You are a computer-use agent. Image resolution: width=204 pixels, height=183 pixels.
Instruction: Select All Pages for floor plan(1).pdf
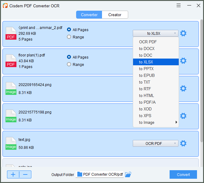69,57
